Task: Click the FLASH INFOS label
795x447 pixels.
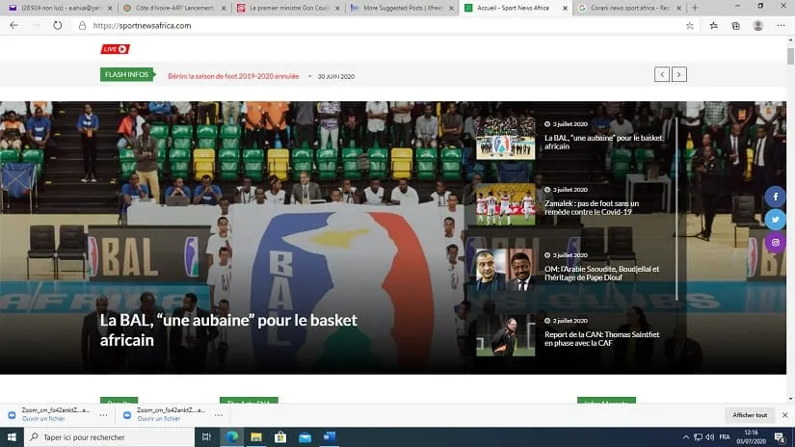Action: (127, 74)
